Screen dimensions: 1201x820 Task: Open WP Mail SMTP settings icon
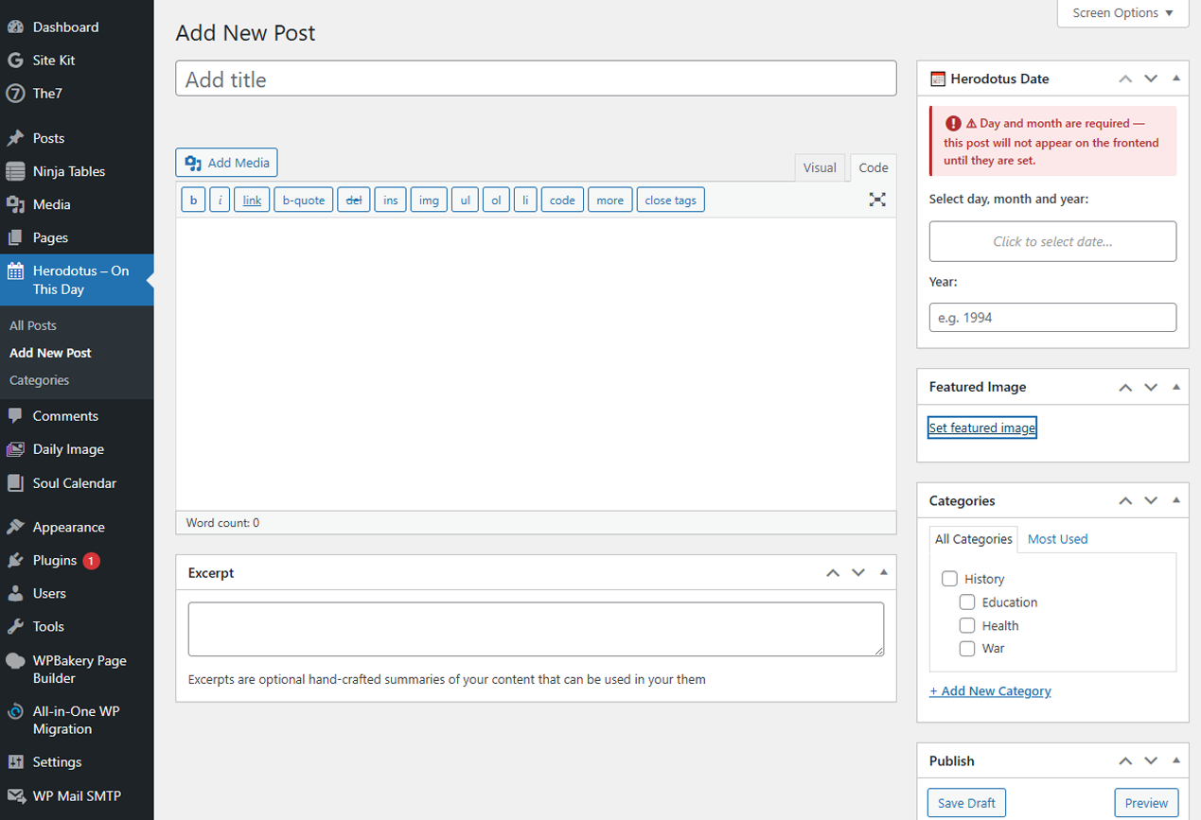pyautogui.click(x=15, y=795)
